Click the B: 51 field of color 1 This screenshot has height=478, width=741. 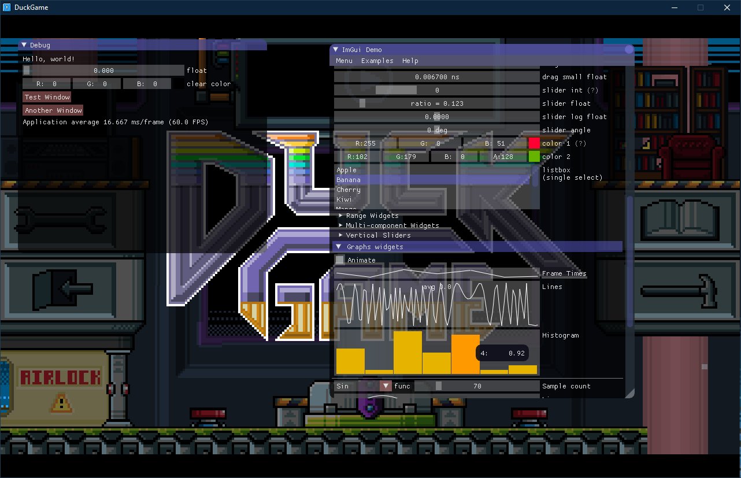click(494, 143)
